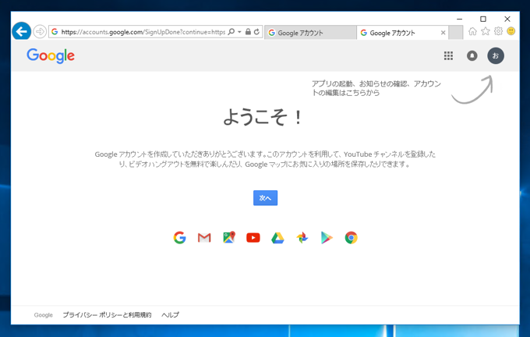The height and width of the screenshot is (337, 530).
Task: Click the browser Forward arrow button
Action: pyautogui.click(x=40, y=32)
